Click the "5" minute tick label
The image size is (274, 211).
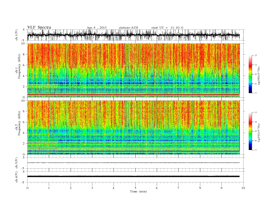pyautogui.click(x=135, y=188)
